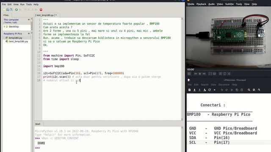Click the Shell prompt input line
The image size is (271, 152).
108,148
